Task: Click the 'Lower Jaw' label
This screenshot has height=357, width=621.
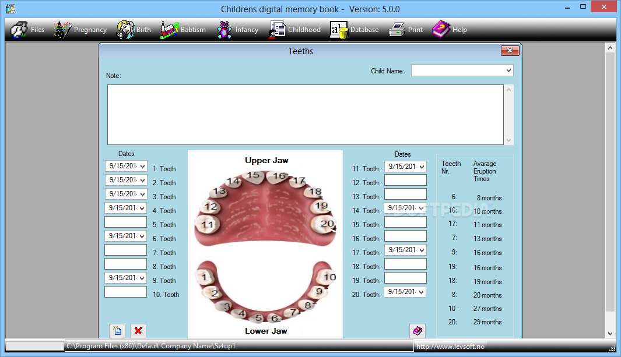Action: [266, 331]
